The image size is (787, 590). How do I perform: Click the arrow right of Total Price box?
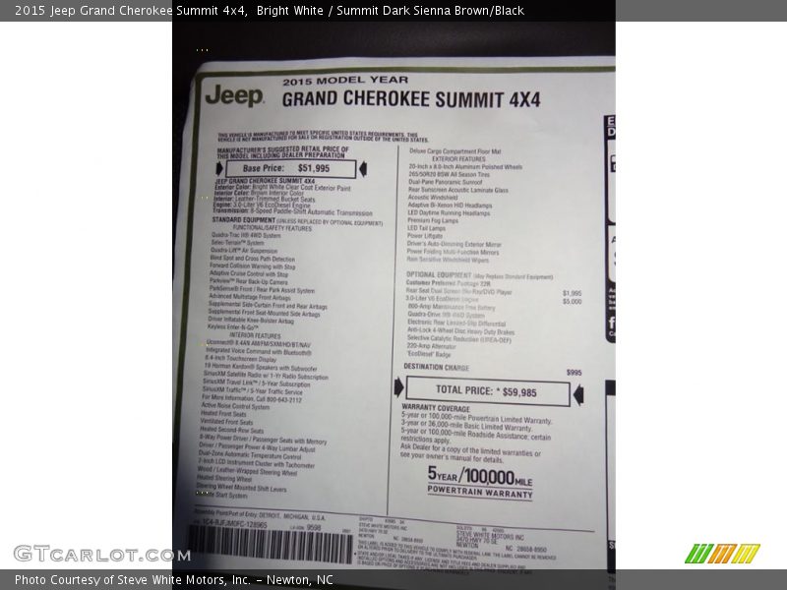click(578, 393)
